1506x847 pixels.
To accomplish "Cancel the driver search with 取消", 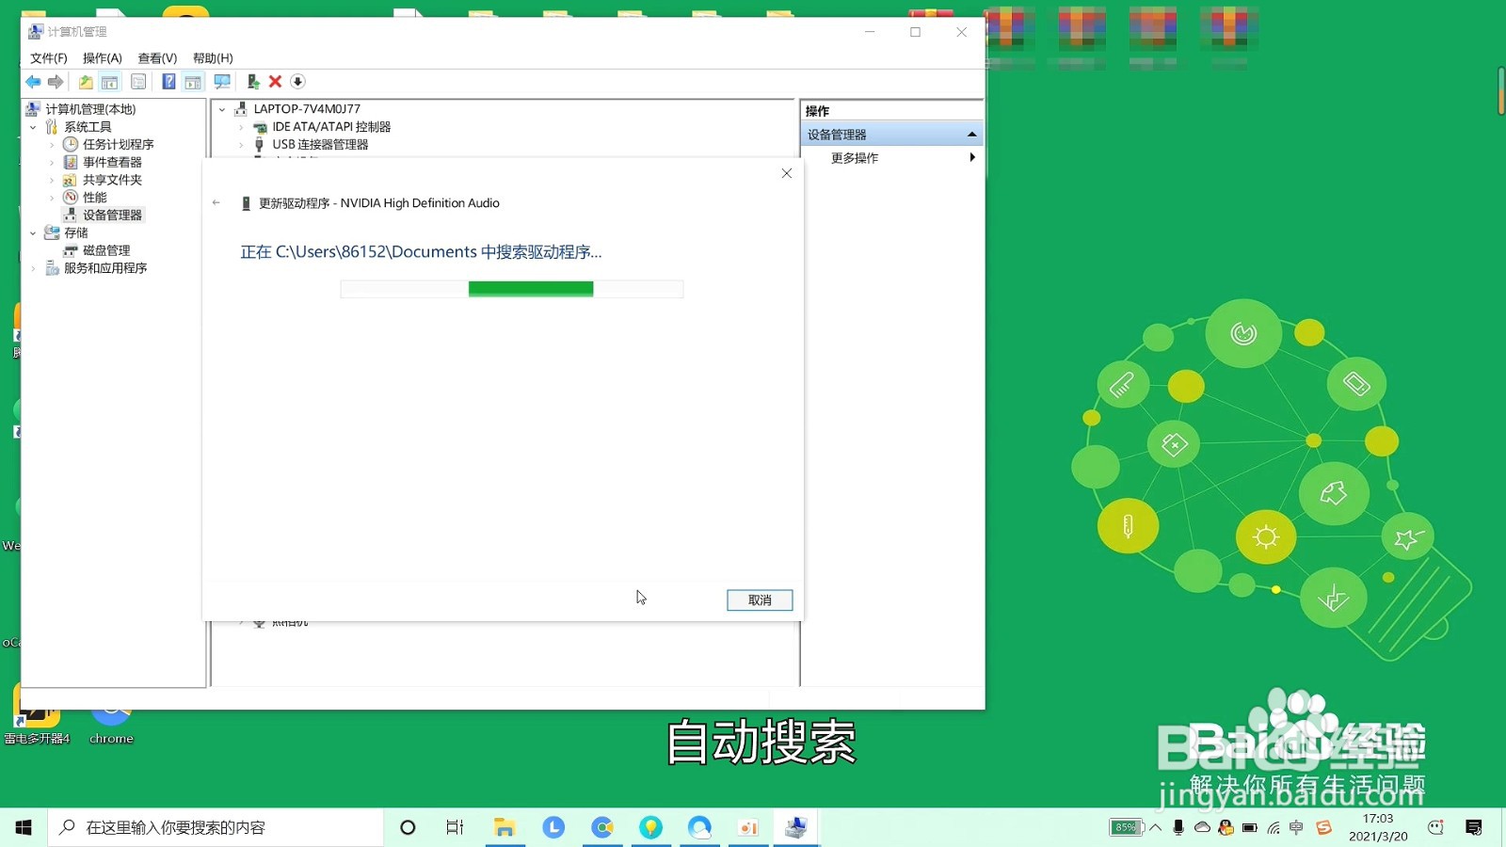I will pyautogui.click(x=760, y=599).
